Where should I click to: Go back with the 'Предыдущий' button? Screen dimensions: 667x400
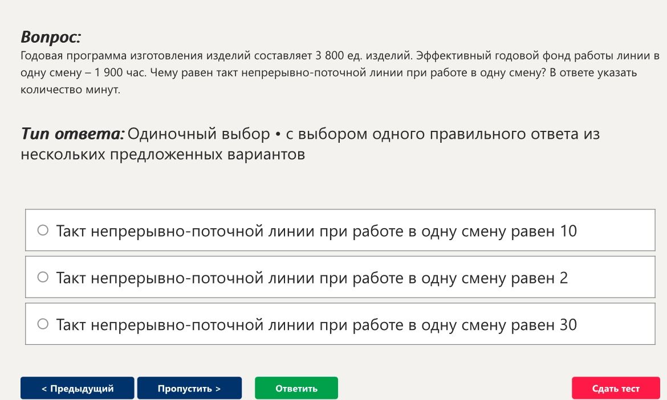click(78, 388)
